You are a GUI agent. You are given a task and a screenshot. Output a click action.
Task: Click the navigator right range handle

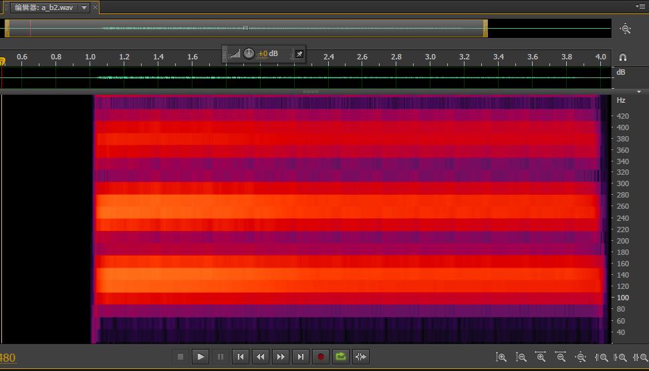pyautogui.click(x=485, y=29)
